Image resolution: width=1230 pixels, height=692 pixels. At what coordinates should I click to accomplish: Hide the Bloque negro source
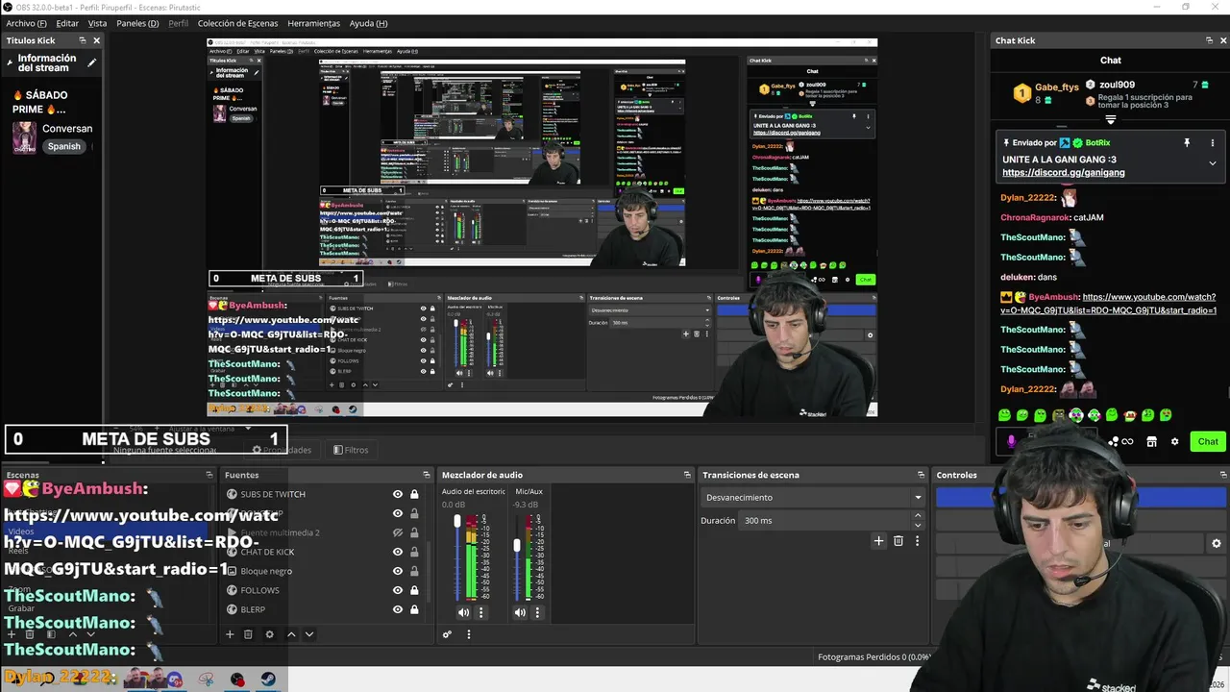(398, 571)
